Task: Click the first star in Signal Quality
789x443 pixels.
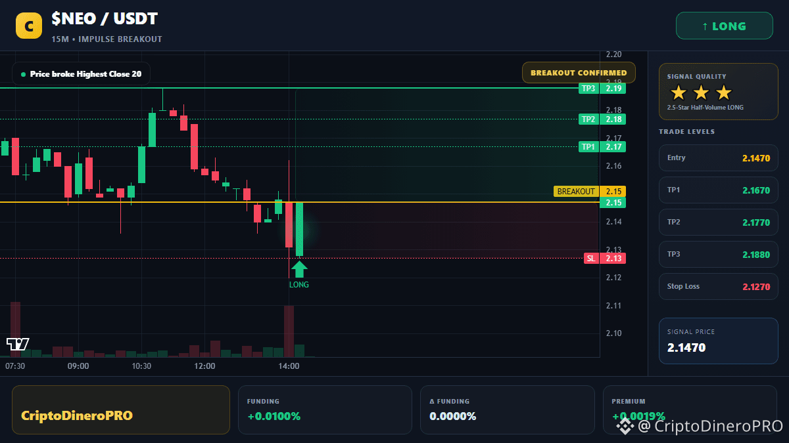Action: tap(679, 93)
